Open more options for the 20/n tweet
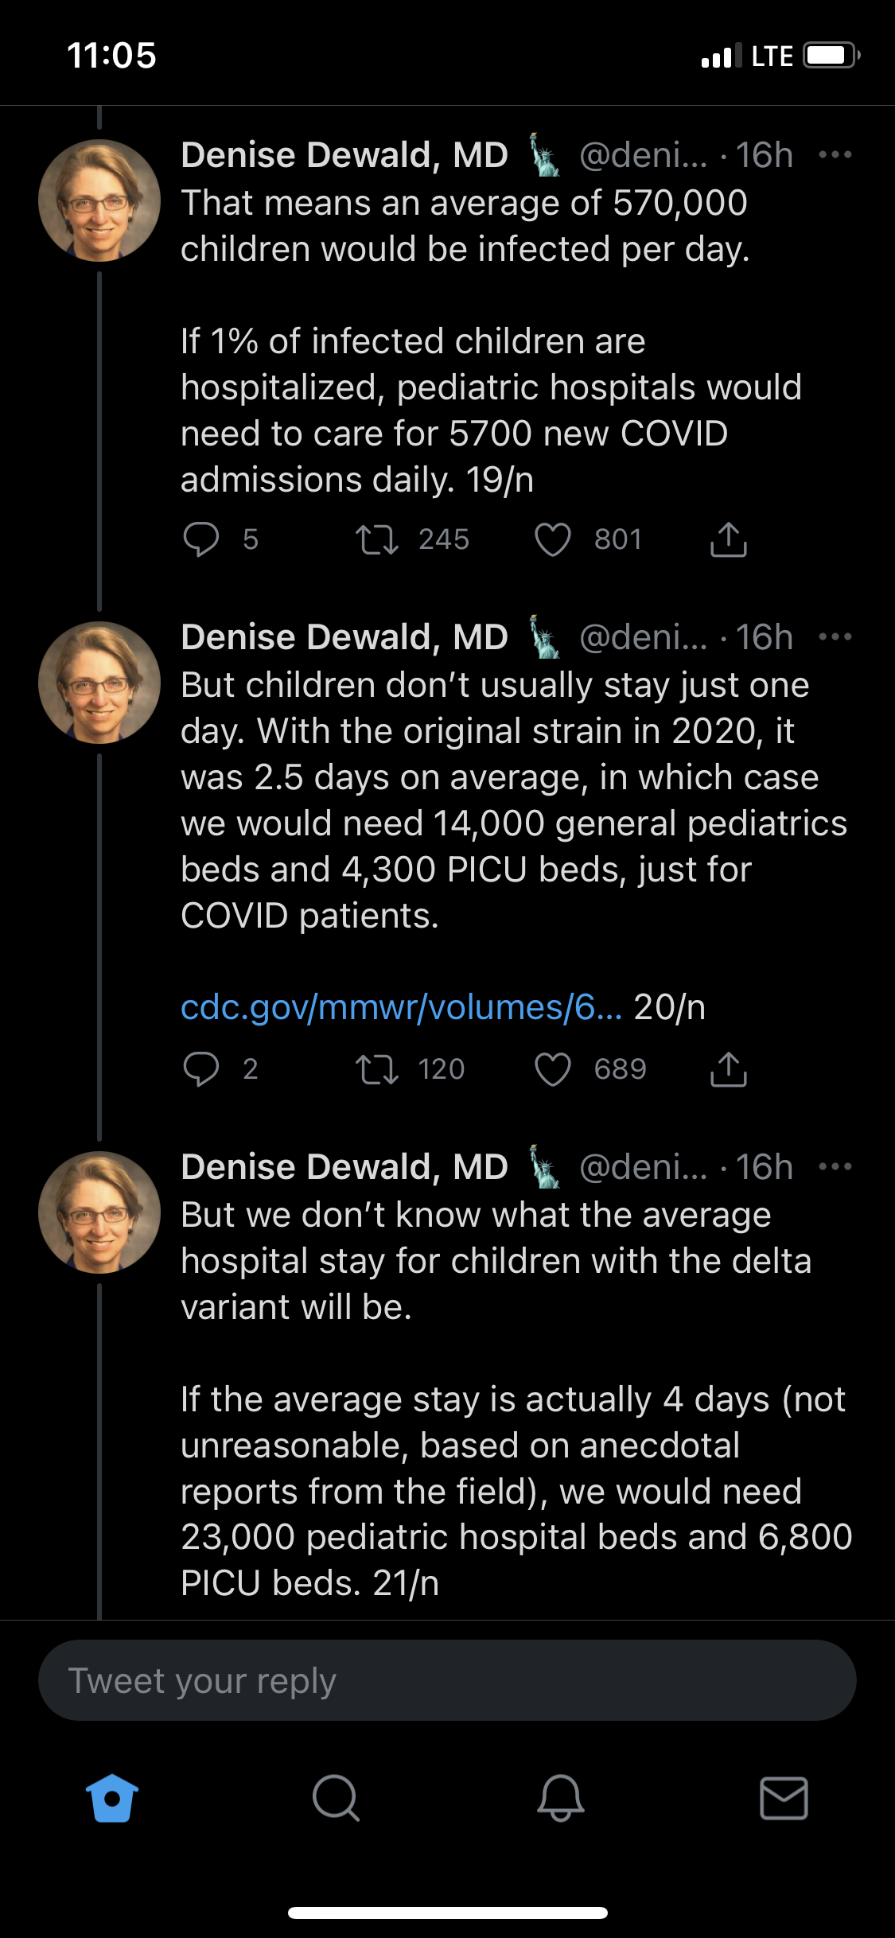895x1938 pixels. (835, 637)
